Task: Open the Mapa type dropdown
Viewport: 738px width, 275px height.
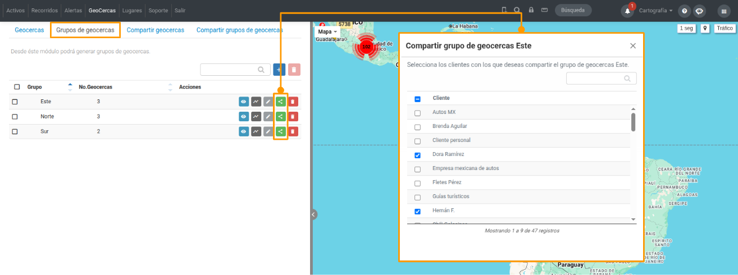Action: point(328,32)
